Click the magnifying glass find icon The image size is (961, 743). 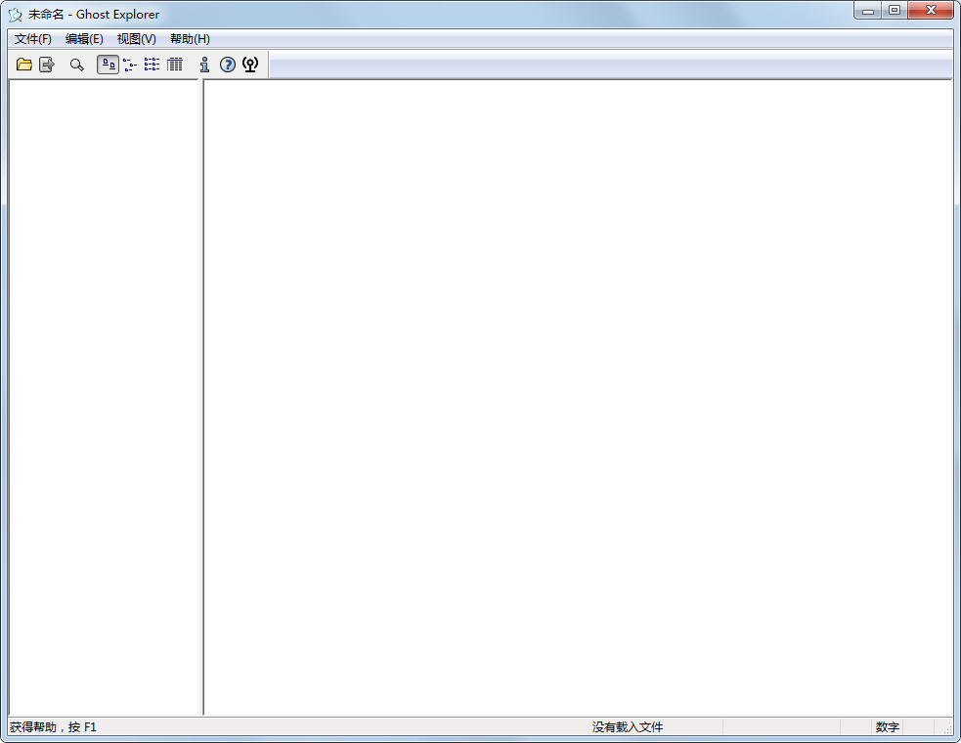pos(76,65)
